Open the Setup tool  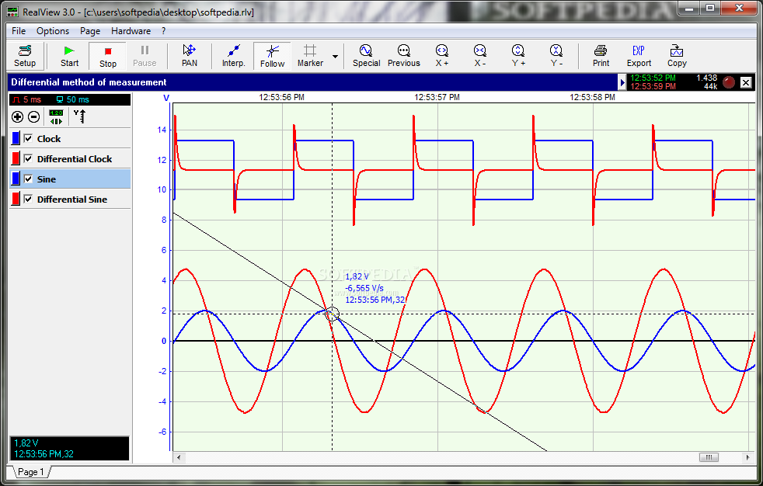25,56
